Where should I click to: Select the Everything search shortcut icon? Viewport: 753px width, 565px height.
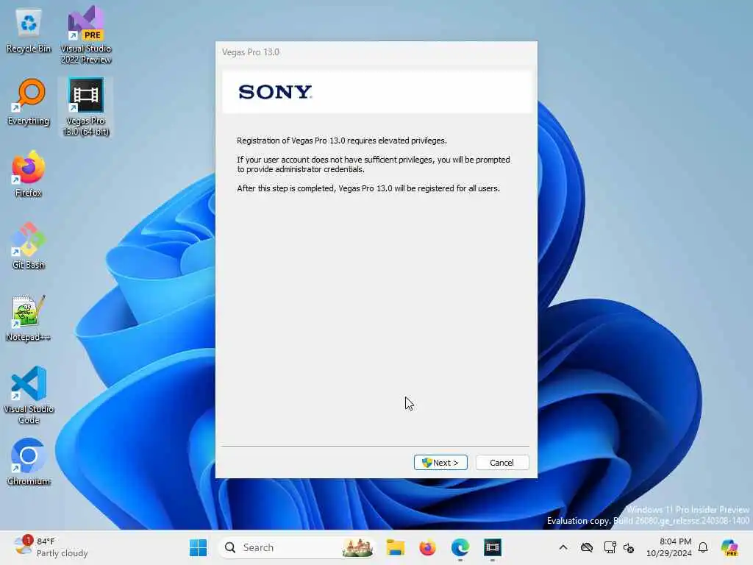(x=29, y=102)
